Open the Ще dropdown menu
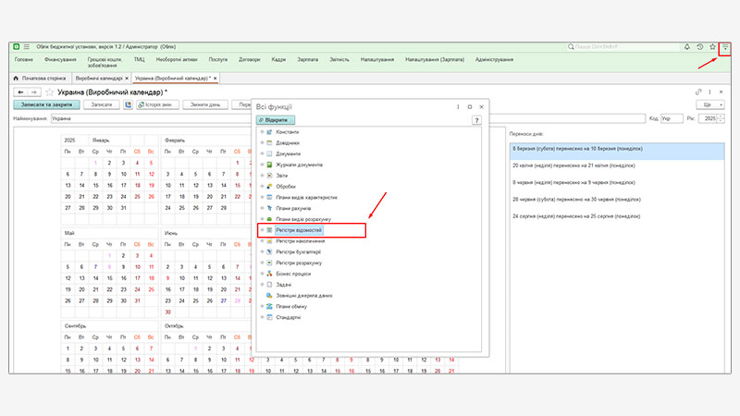The height and width of the screenshot is (416, 740). [x=712, y=105]
